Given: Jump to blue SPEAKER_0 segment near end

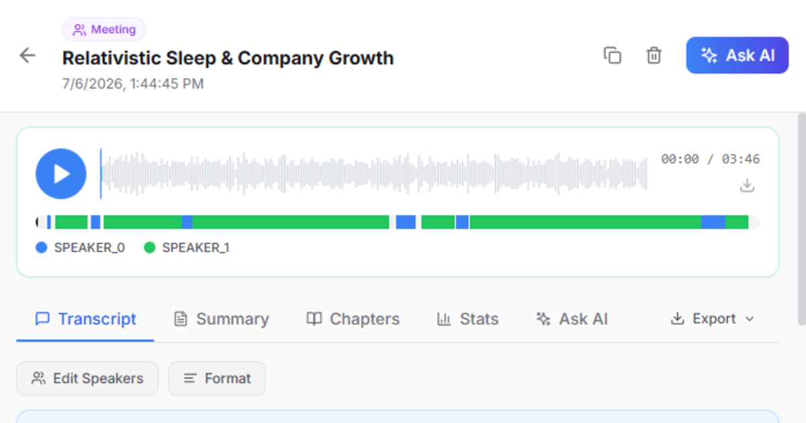Looking at the screenshot, I should [713, 222].
